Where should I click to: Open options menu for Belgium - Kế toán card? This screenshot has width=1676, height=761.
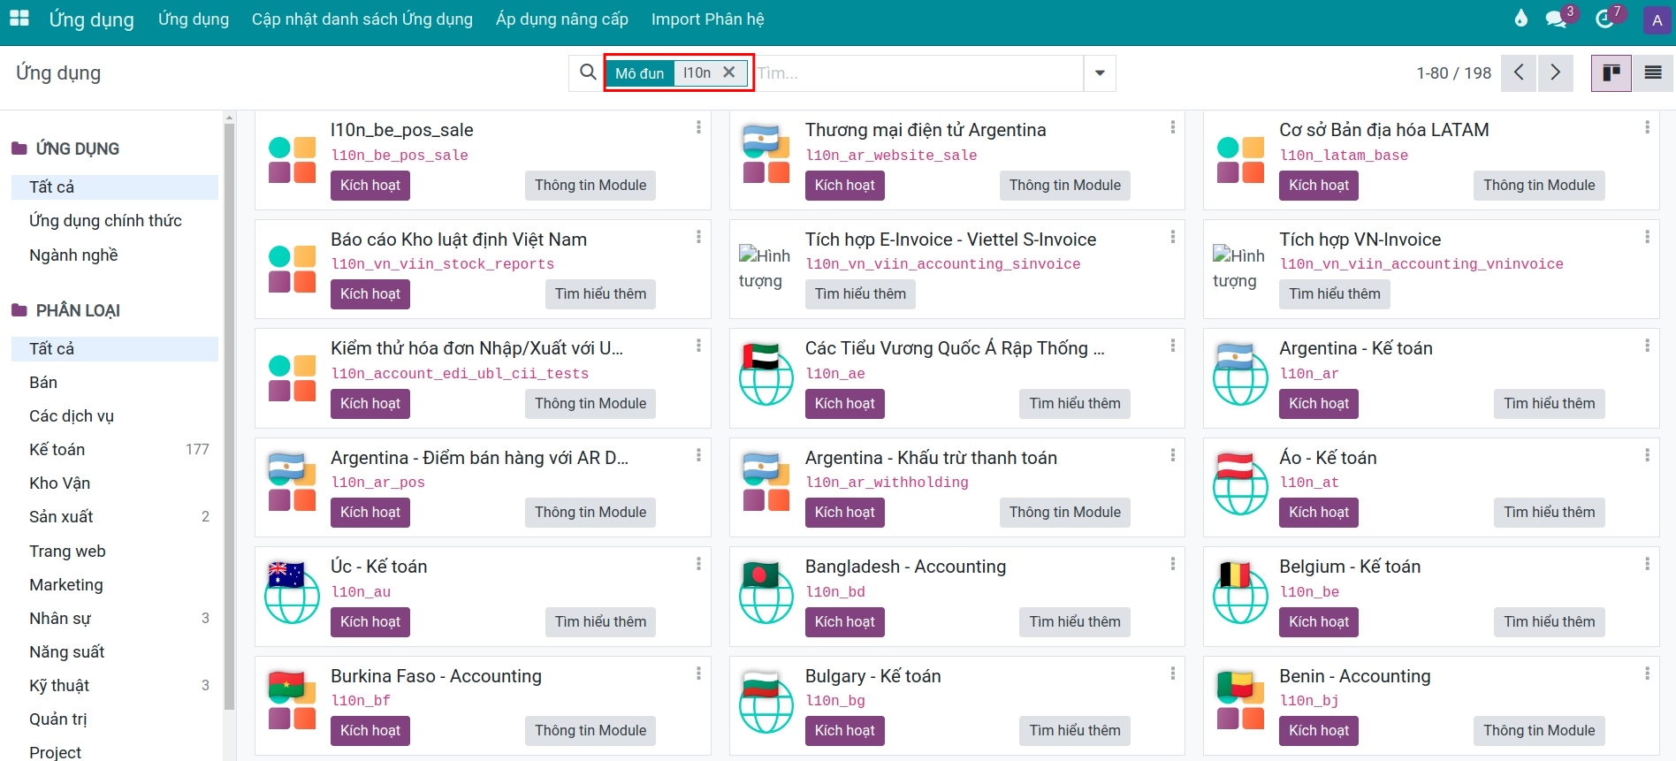(x=1647, y=564)
